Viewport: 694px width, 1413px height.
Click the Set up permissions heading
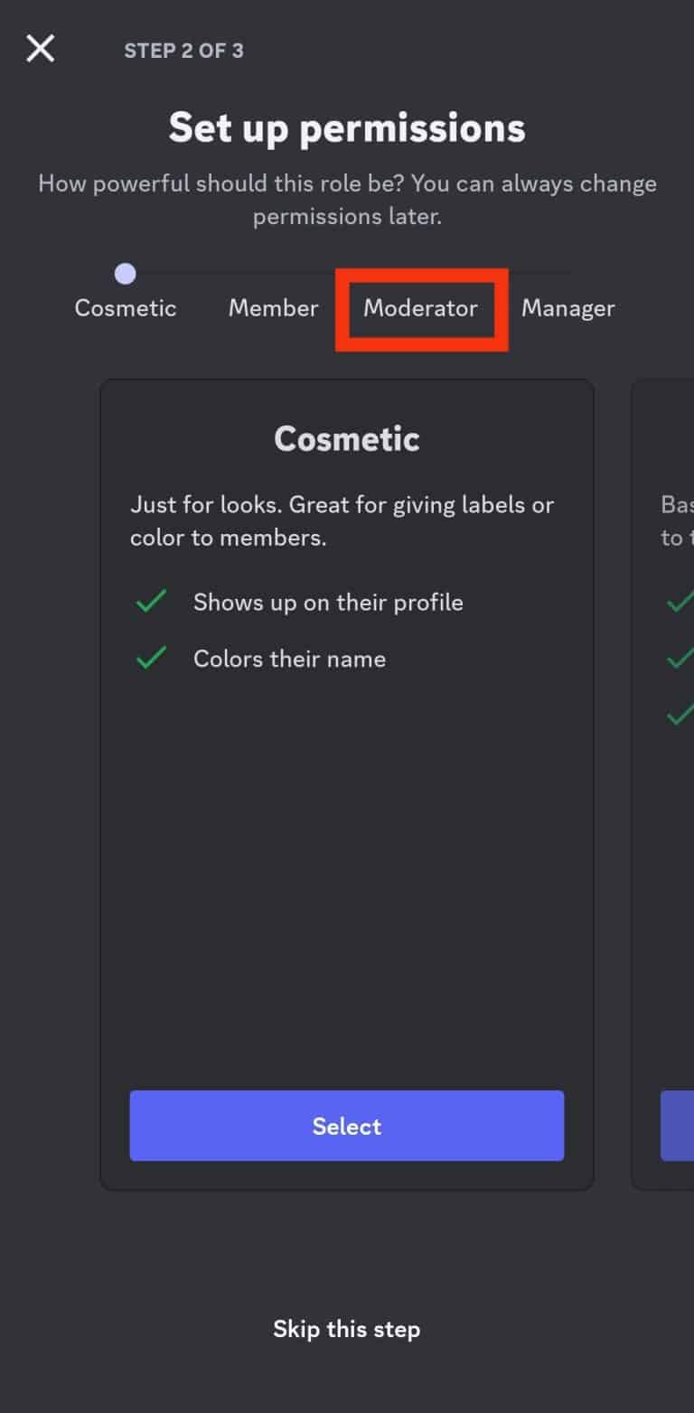(347, 127)
